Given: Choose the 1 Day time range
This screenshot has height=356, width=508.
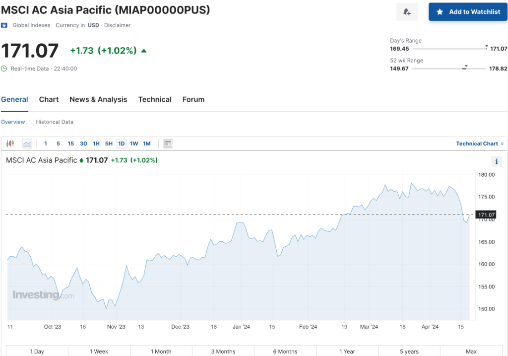Looking at the screenshot, I should tap(37, 351).
